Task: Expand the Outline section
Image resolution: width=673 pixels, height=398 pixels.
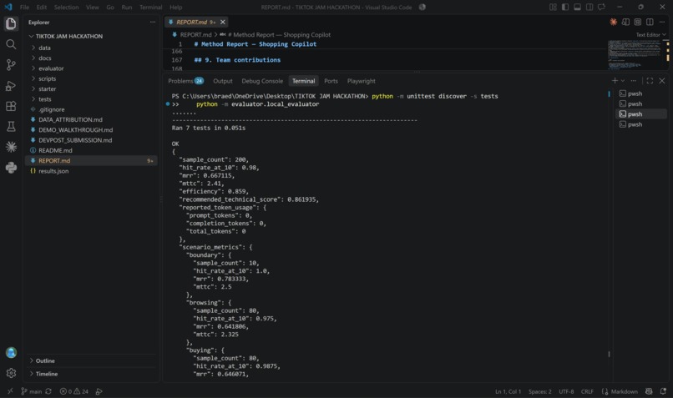Action: click(x=91, y=360)
